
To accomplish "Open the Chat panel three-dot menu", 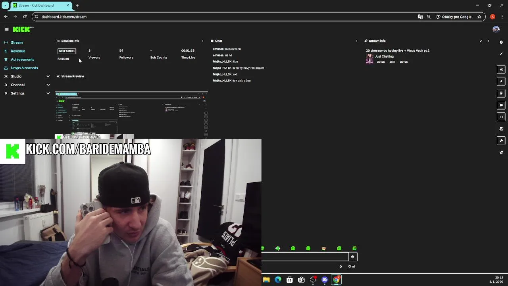I will tap(357, 41).
